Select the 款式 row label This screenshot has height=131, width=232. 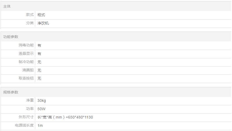30,15
